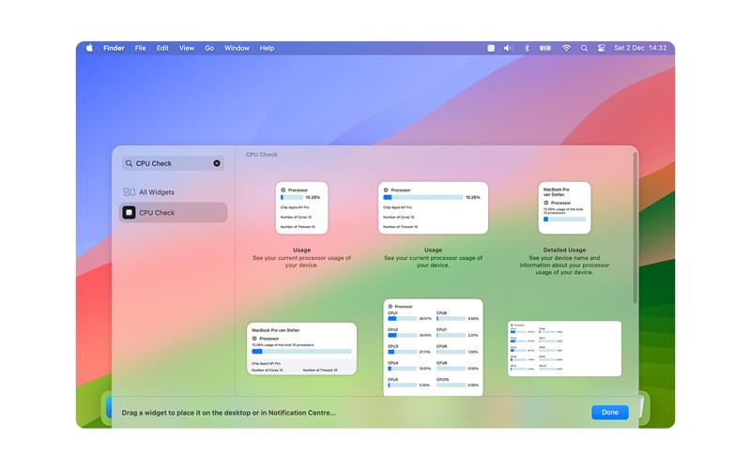Click the 'Drag a widget to place' hint text

point(228,413)
